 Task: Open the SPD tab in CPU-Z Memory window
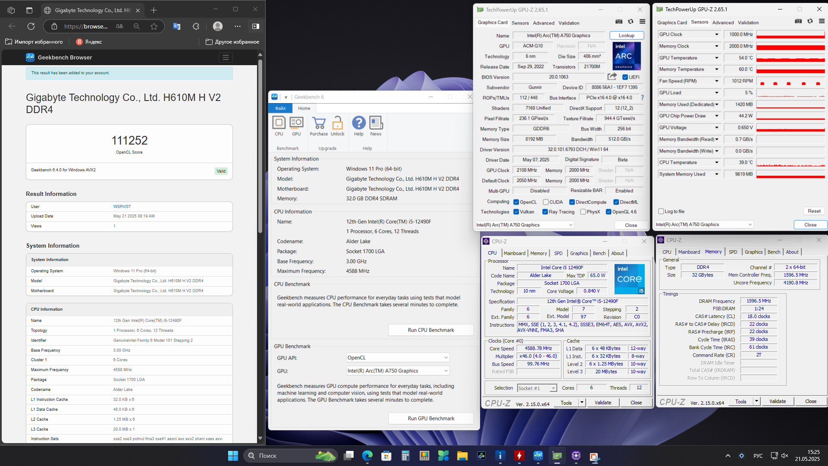pyautogui.click(x=733, y=252)
